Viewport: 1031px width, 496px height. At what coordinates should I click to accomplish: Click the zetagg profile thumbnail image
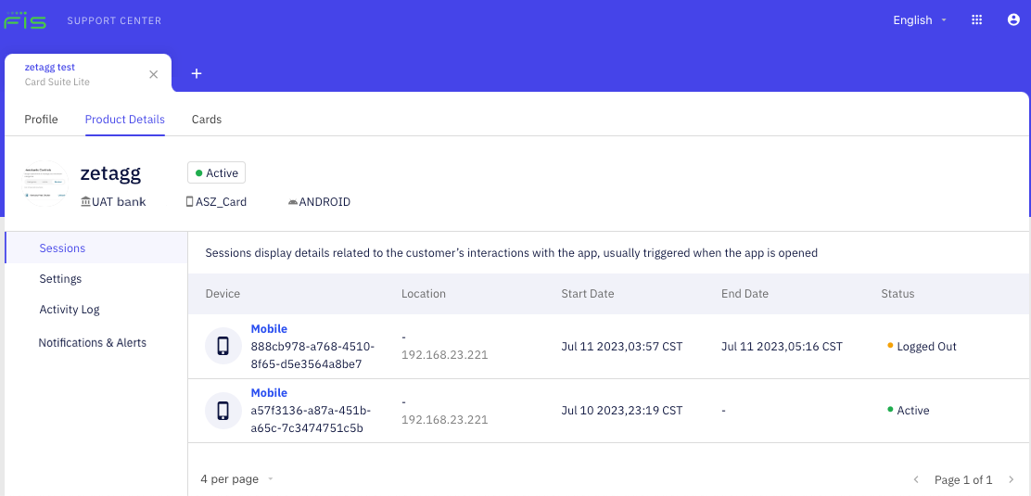click(45, 184)
